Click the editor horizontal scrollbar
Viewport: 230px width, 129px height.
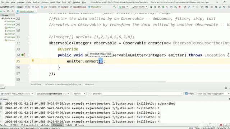coord(98,82)
